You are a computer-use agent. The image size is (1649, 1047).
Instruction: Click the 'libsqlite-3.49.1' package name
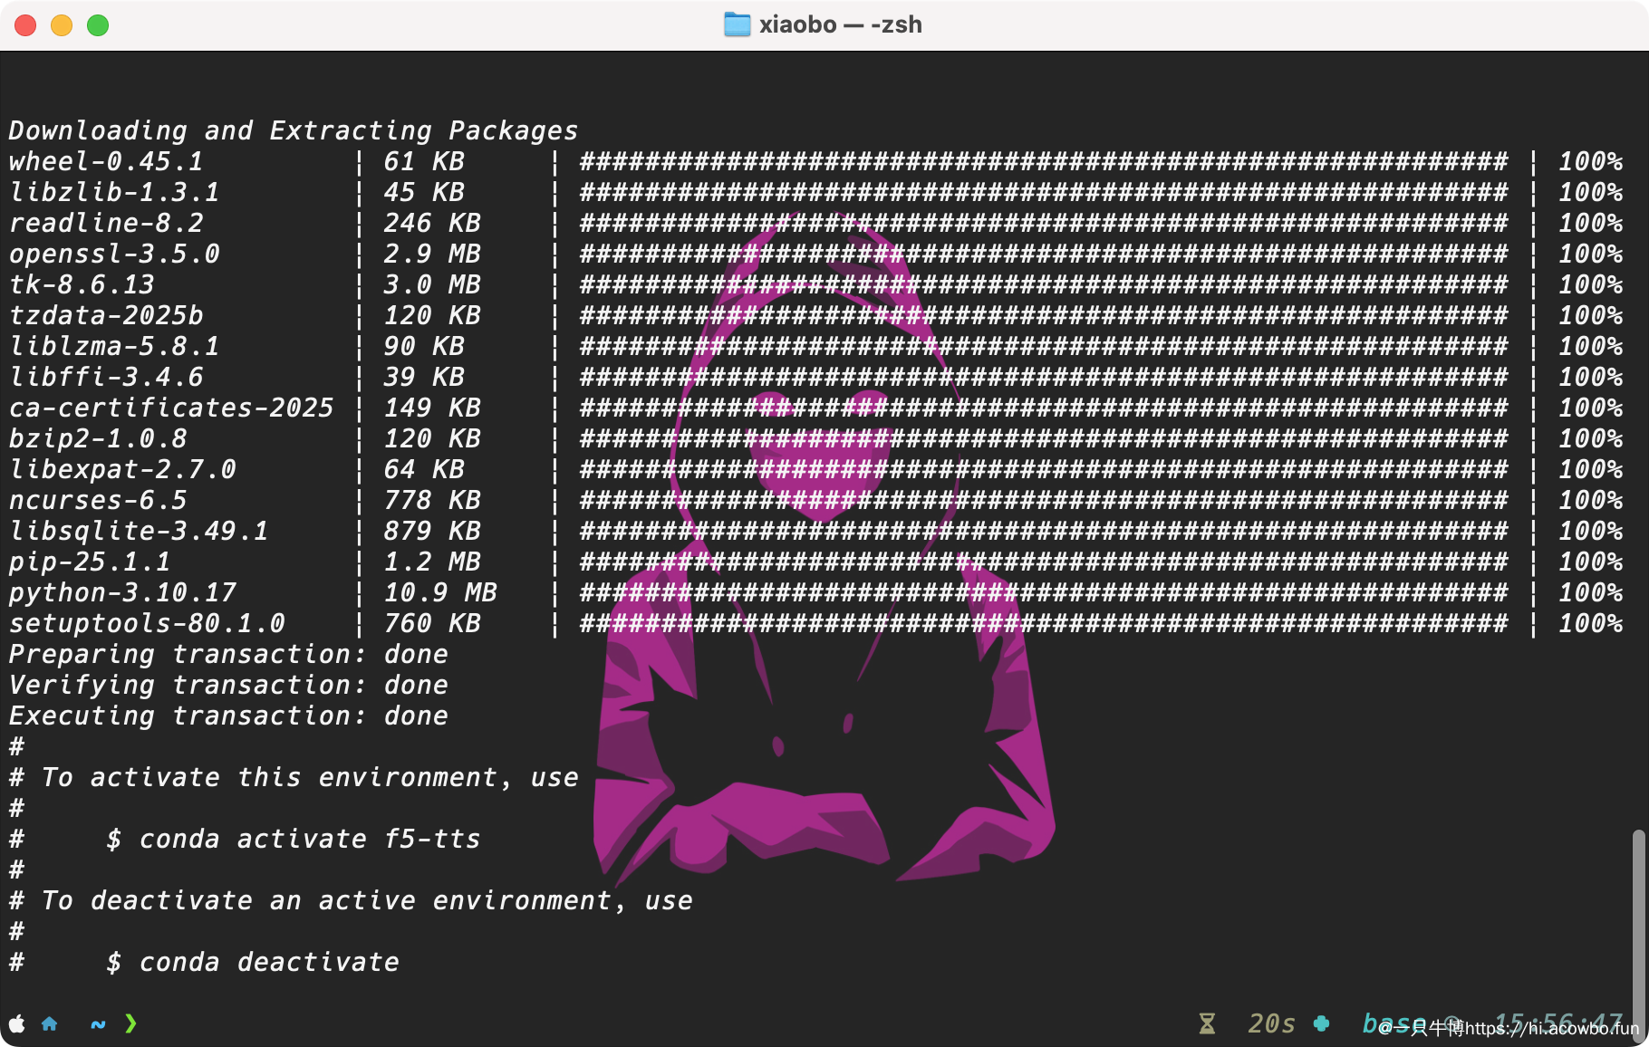point(139,531)
